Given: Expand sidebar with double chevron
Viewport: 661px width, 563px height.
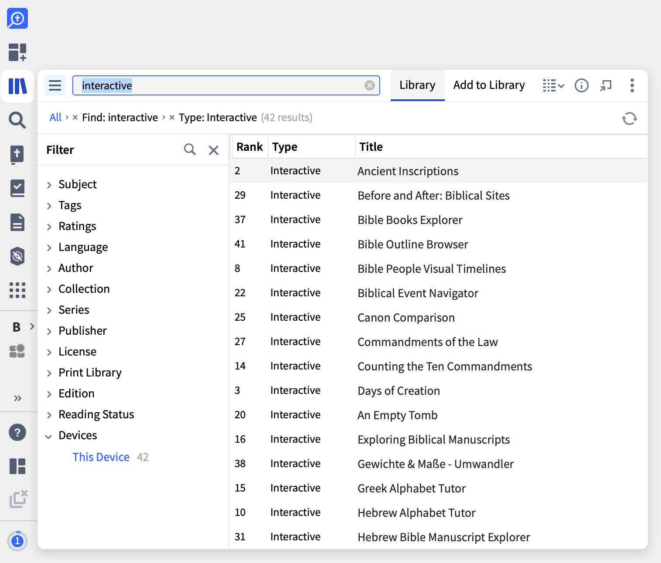Looking at the screenshot, I should click(x=17, y=398).
